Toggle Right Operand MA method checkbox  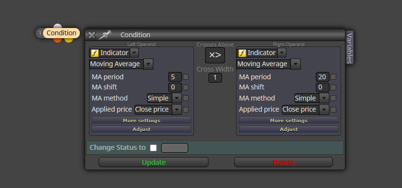[333, 98]
